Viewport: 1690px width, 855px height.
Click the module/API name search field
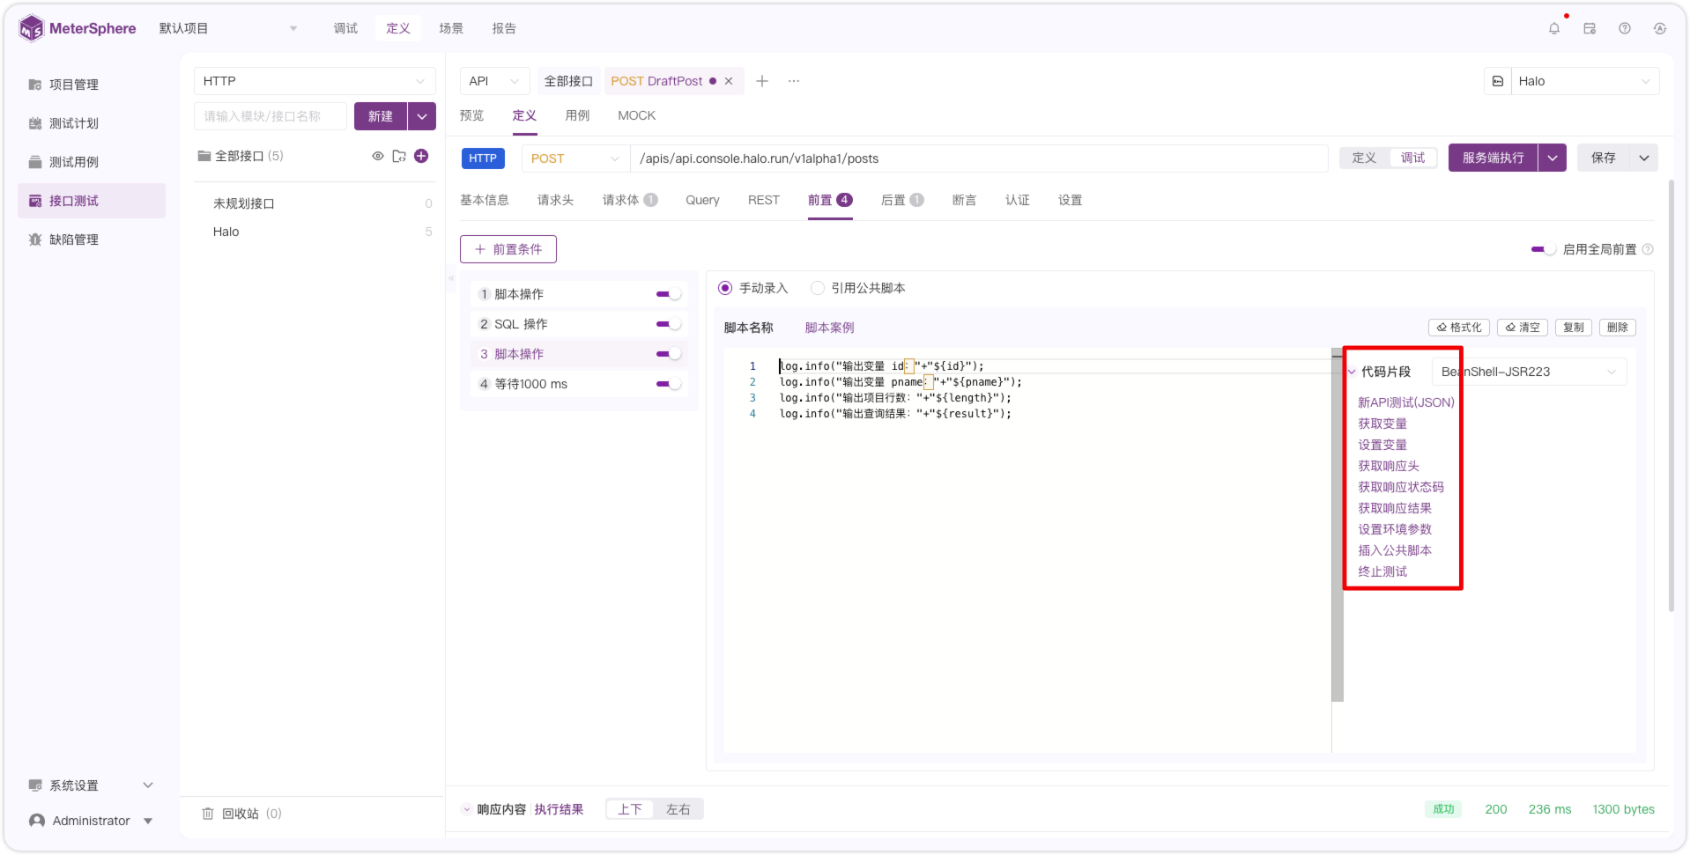tap(270, 116)
